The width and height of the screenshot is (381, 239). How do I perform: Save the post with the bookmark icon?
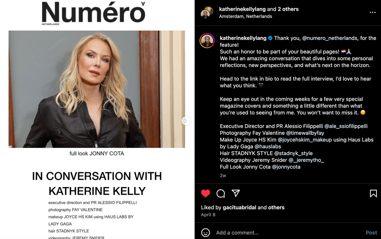(x=373, y=193)
